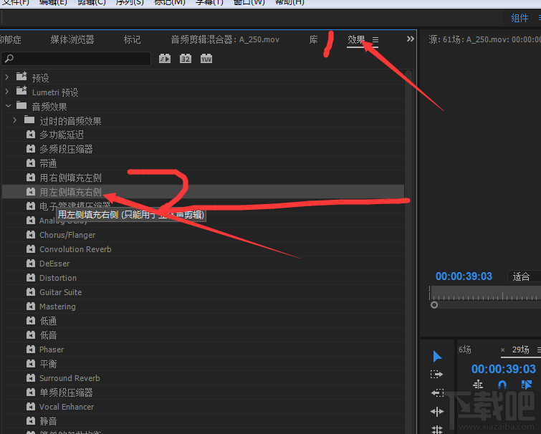
Task: Select the 多频段压缩器 effect
Action: click(66, 149)
